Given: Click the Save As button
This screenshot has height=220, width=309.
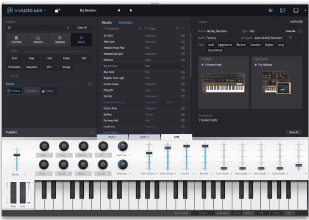Looking at the screenshot, I should point(294,133).
